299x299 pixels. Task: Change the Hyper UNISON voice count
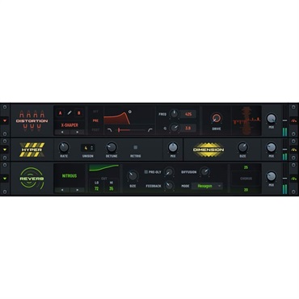click(88, 148)
